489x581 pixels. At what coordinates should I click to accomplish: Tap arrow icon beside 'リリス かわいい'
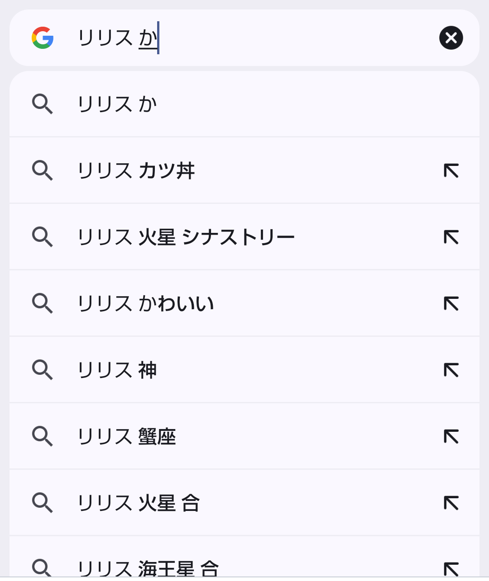click(x=451, y=303)
